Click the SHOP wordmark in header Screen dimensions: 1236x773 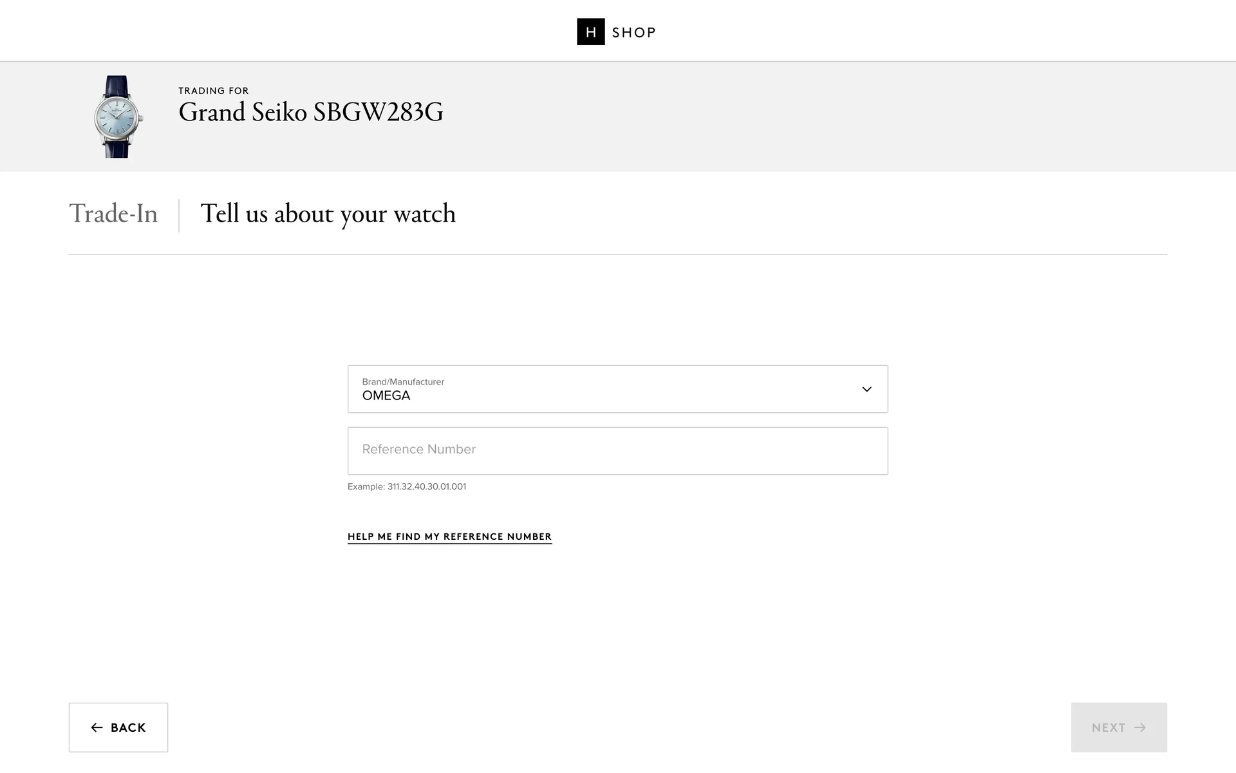pos(633,32)
